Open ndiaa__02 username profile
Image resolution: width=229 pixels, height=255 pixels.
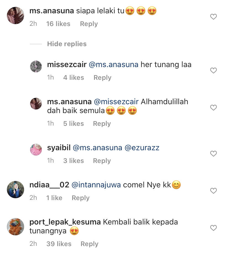pyautogui.click(x=49, y=185)
